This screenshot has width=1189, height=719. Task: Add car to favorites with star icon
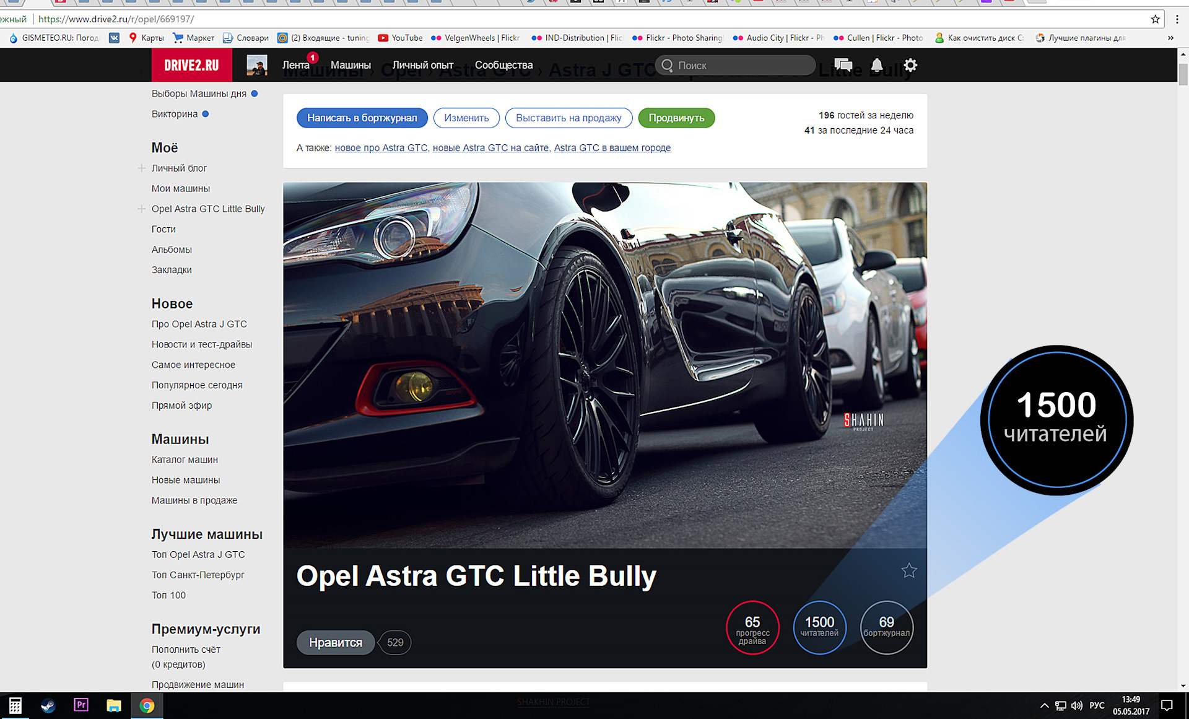click(908, 570)
